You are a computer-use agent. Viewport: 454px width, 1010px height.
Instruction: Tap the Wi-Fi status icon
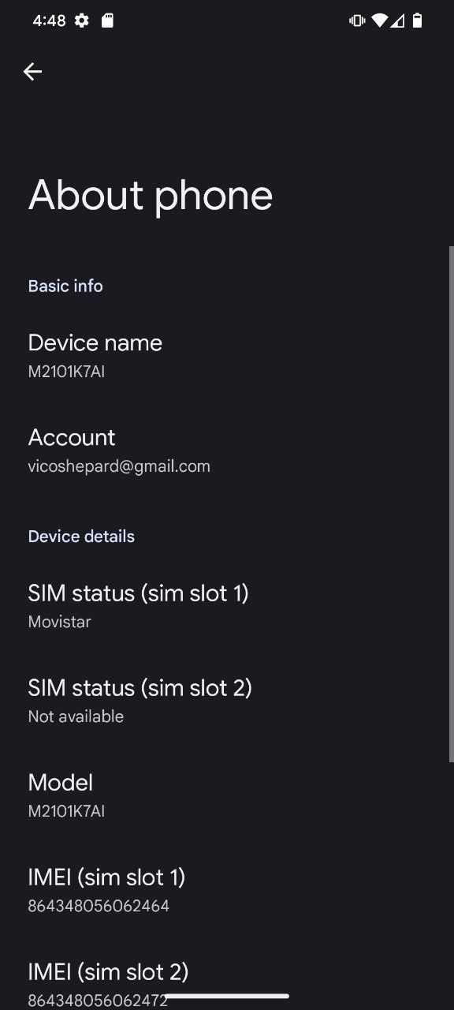pos(380,21)
